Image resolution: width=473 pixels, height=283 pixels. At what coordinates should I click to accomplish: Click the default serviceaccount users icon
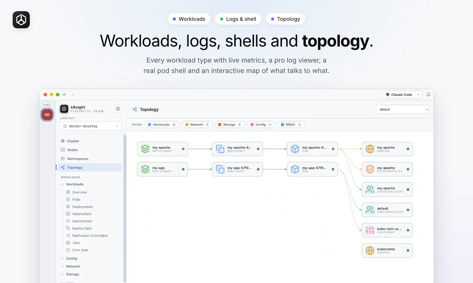(370, 210)
